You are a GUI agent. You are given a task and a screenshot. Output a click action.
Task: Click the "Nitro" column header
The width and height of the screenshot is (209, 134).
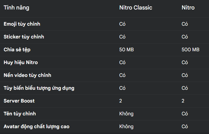pyautogui.click(x=188, y=8)
